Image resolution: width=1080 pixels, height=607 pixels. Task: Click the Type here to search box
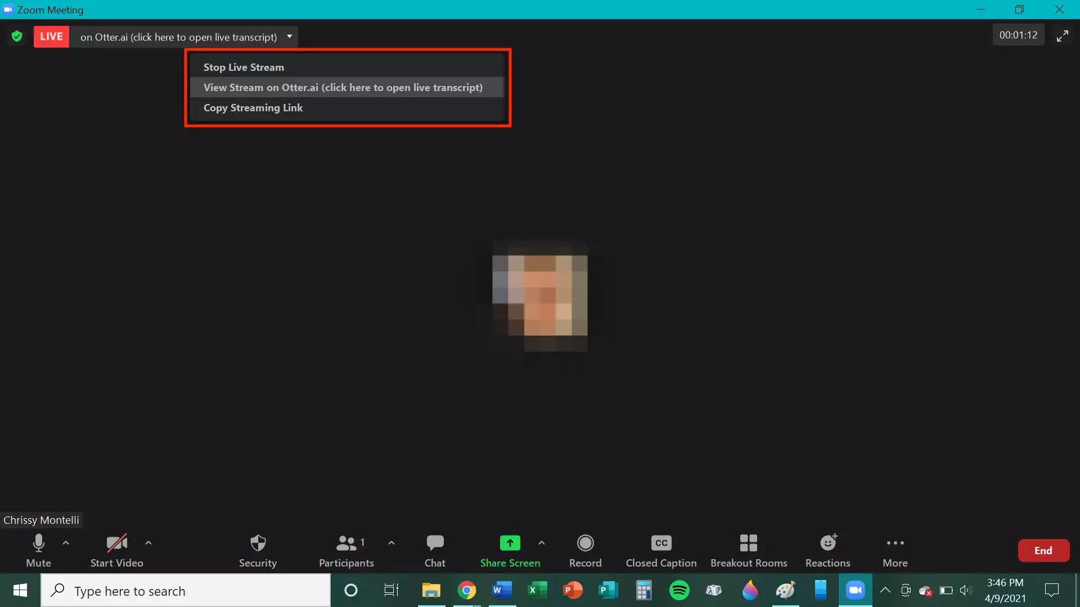[186, 591]
